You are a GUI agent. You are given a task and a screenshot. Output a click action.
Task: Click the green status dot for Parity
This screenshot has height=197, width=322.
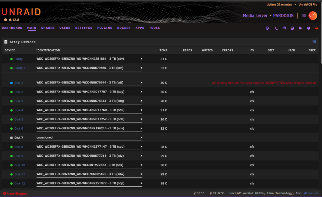pos(12,59)
